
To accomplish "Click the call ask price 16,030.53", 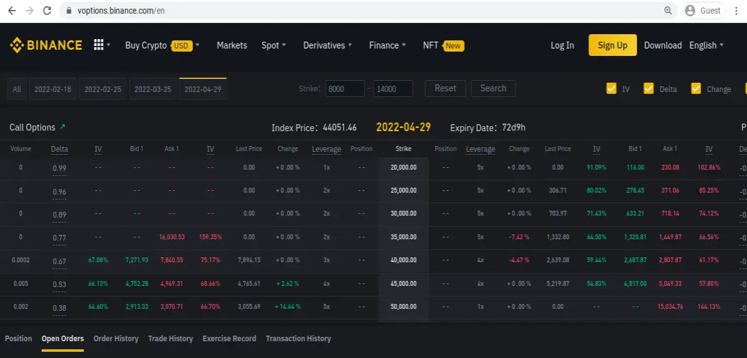I will 172,237.
